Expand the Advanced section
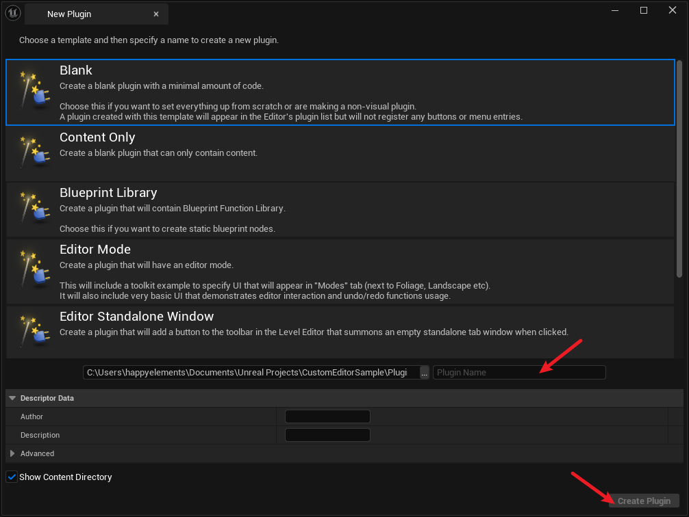This screenshot has width=689, height=517. [12, 453]
